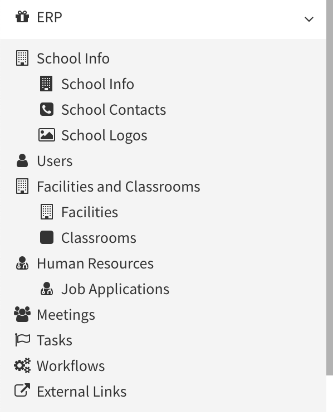Viewport: 333px width, 420px height.
Task: Click the phone icon for School Contacts
Action: pyautogui.click(x=47, y=109)
